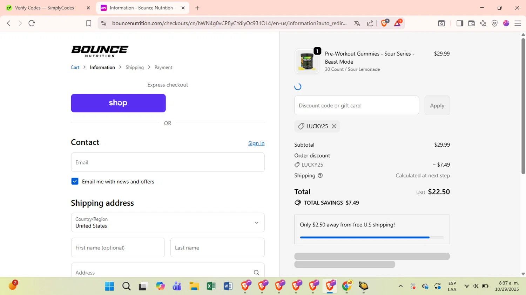Open new tab with plus button

point(197,8)
